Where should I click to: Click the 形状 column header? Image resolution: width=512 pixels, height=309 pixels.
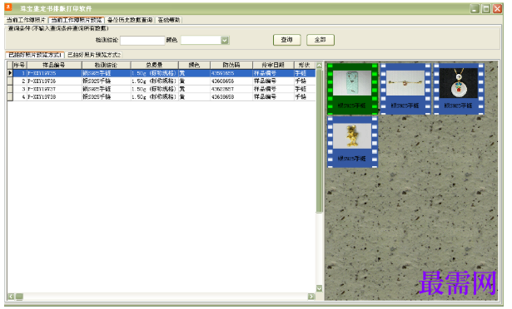pyautogui.click(x=305, y=65)
